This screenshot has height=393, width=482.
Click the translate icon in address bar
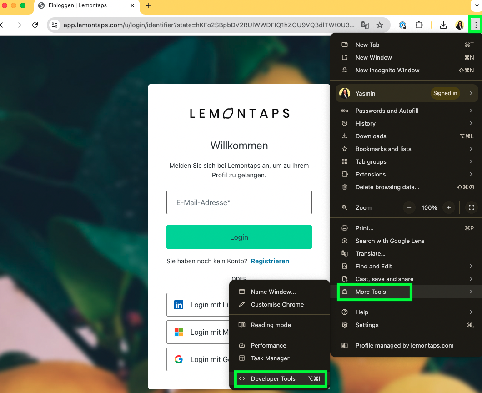[x=365, y=25]
